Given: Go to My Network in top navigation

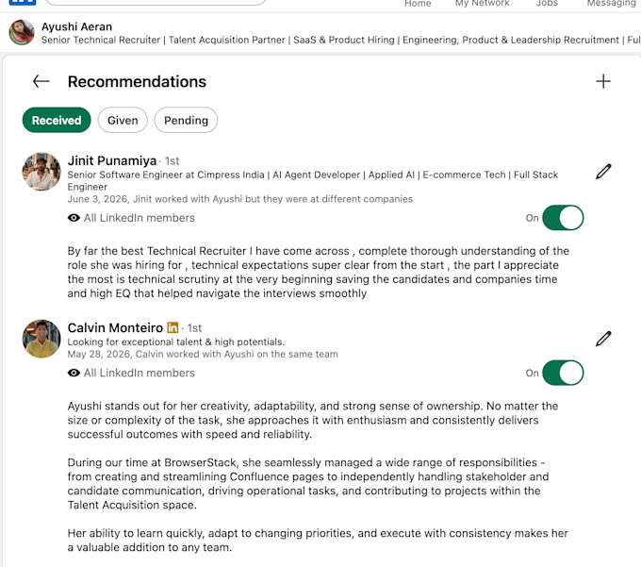Looking at the screenshot, I should (483, 3).
